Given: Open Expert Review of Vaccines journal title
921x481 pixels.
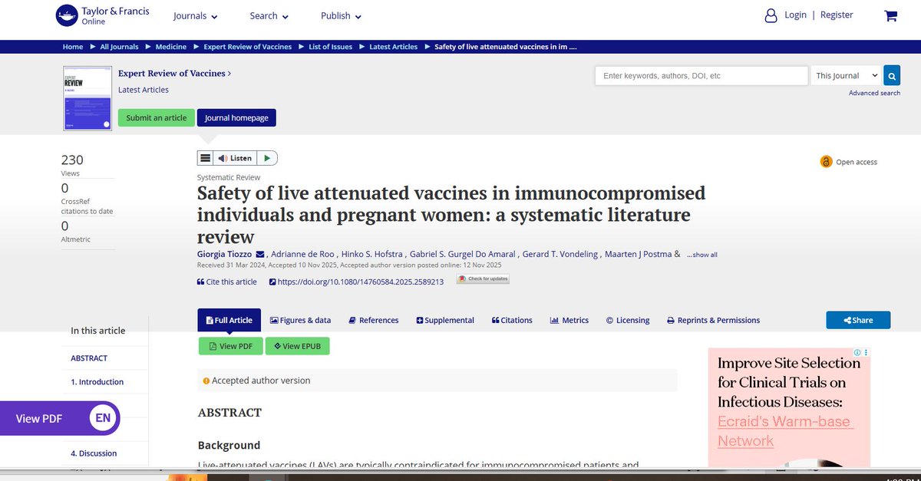Looking at the screenshot, I should coord(174,74).
